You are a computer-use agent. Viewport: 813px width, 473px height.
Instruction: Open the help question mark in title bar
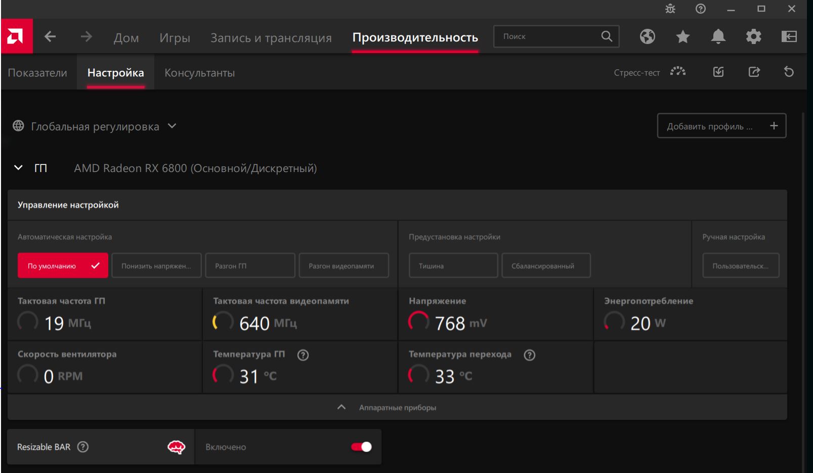coord(701,9)
